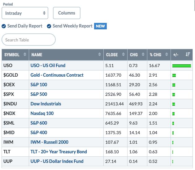Viewport: 195px width, 170px height.
Task: Click the close value 1637.70
Action: click(x=113, y=75)
